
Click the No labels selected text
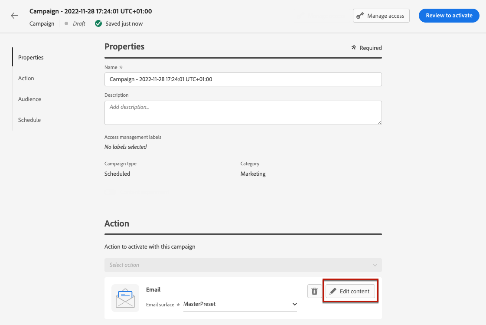click(x=126, y=147)
